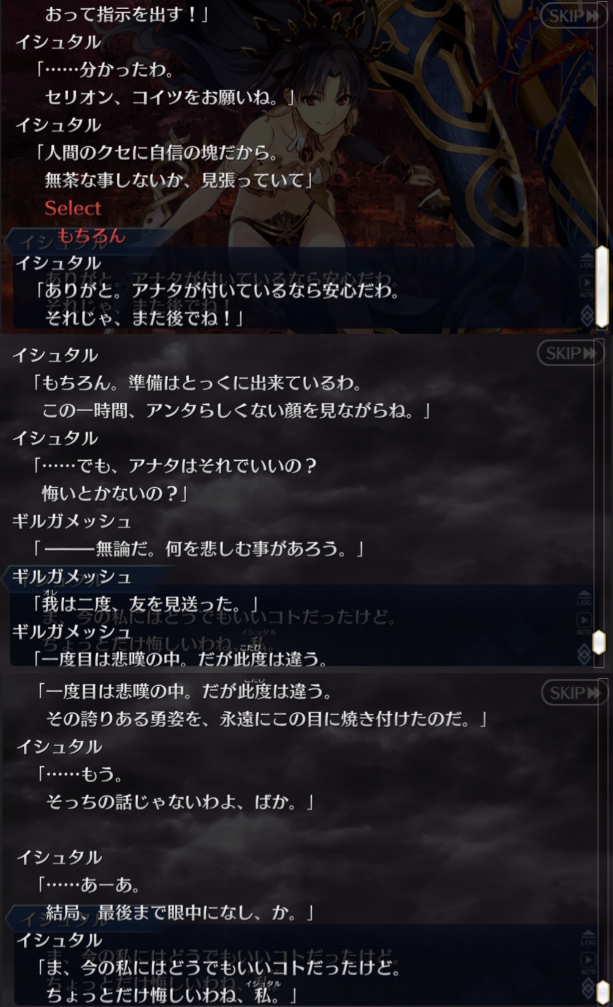Toggle AUTO icon beside second ギルガメッシュ name tag
613x1007 pixels.
point(584,623)
